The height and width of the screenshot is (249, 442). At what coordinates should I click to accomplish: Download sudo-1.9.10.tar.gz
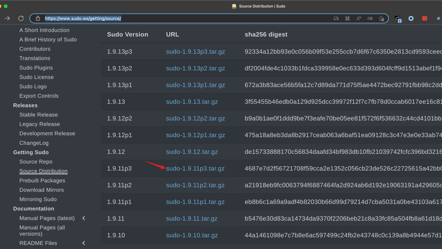(192, 235)
